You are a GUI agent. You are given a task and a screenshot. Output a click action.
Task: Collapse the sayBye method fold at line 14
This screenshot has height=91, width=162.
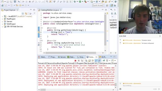click(x=42, y=41)
